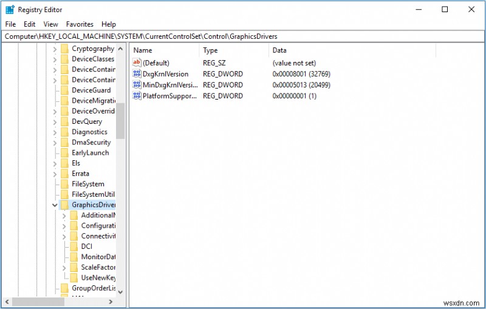This screenshot has width=486, height=309.
Task: Expand the ScaleFactors subkey
Action: click(64, 268)
